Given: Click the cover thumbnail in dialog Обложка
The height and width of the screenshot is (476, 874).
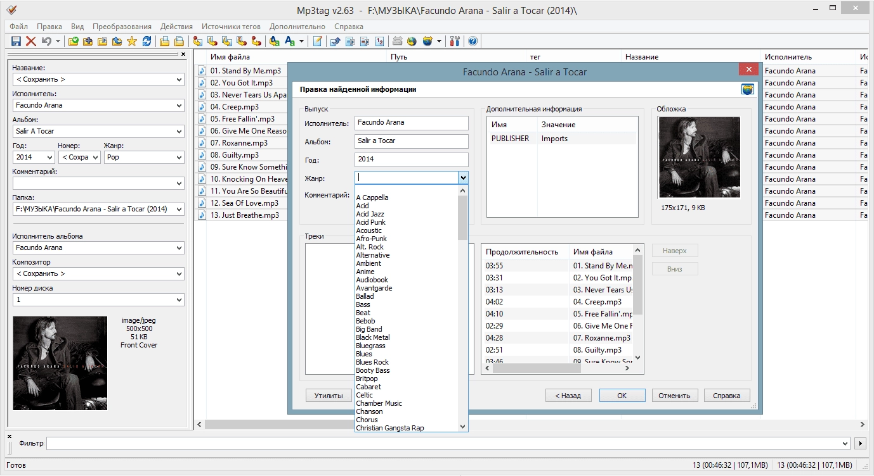Looking at the screenshot, I should click(699, 158).
